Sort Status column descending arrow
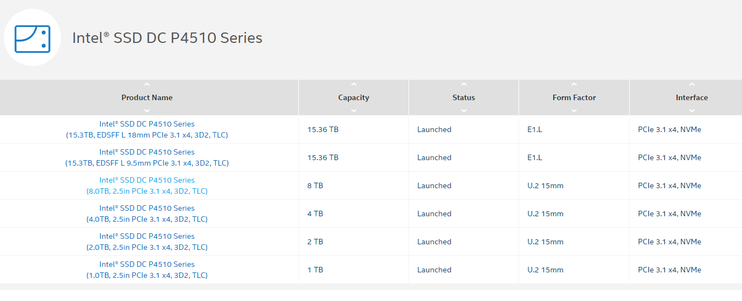 pyautogui.click(x=463, y=110)
